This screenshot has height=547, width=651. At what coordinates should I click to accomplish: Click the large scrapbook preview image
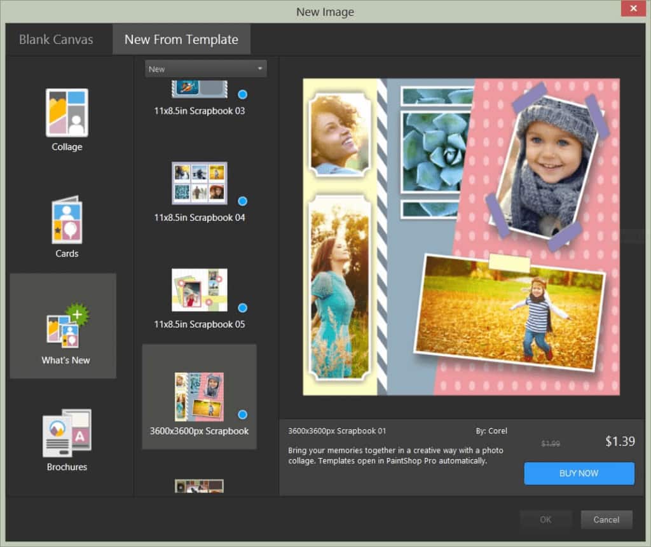click(x=461, y=237)
